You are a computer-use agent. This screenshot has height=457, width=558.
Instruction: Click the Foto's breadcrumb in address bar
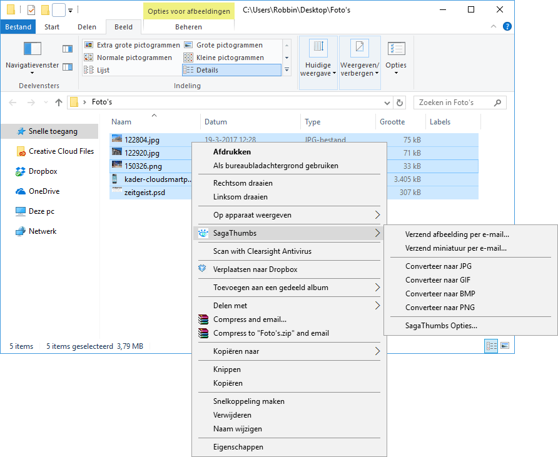(102, 102)
